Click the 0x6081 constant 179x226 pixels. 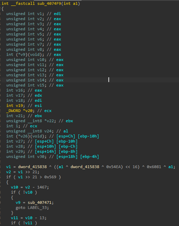tap(154, 167)
